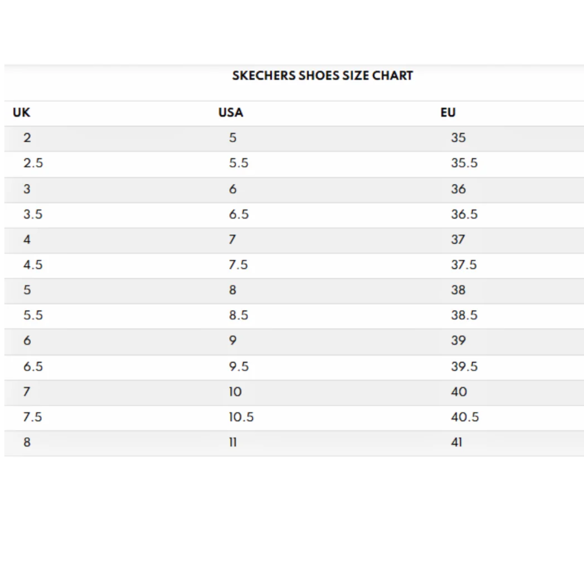The height and width of the screenshot is (584, 584).
Task: Click EU size 37.5 cell
Action: [x=464, y=265]
